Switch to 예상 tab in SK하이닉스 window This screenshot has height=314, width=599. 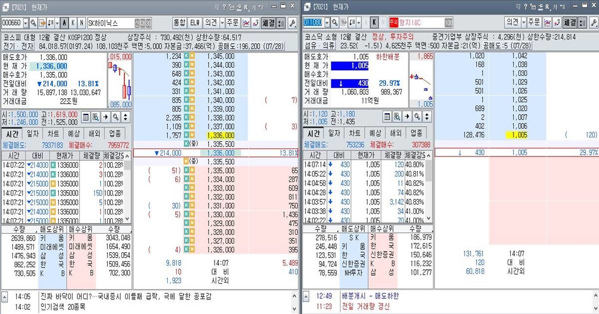coord(73,134)
